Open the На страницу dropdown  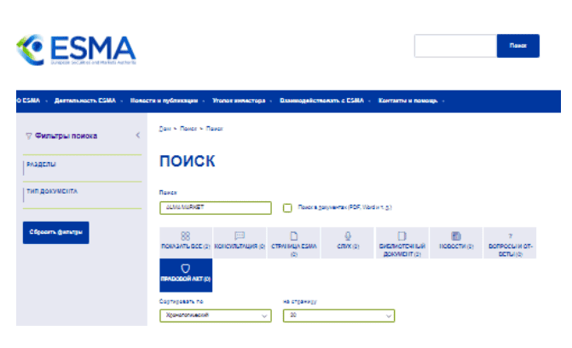click(339, 316)
